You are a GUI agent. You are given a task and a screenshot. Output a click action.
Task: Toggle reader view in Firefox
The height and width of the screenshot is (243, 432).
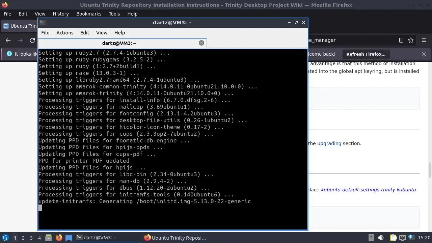pyautogui.click(x=401, y=40)
